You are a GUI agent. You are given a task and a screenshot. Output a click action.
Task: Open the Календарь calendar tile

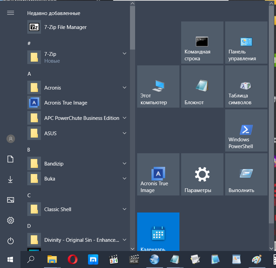pos(158,232)
